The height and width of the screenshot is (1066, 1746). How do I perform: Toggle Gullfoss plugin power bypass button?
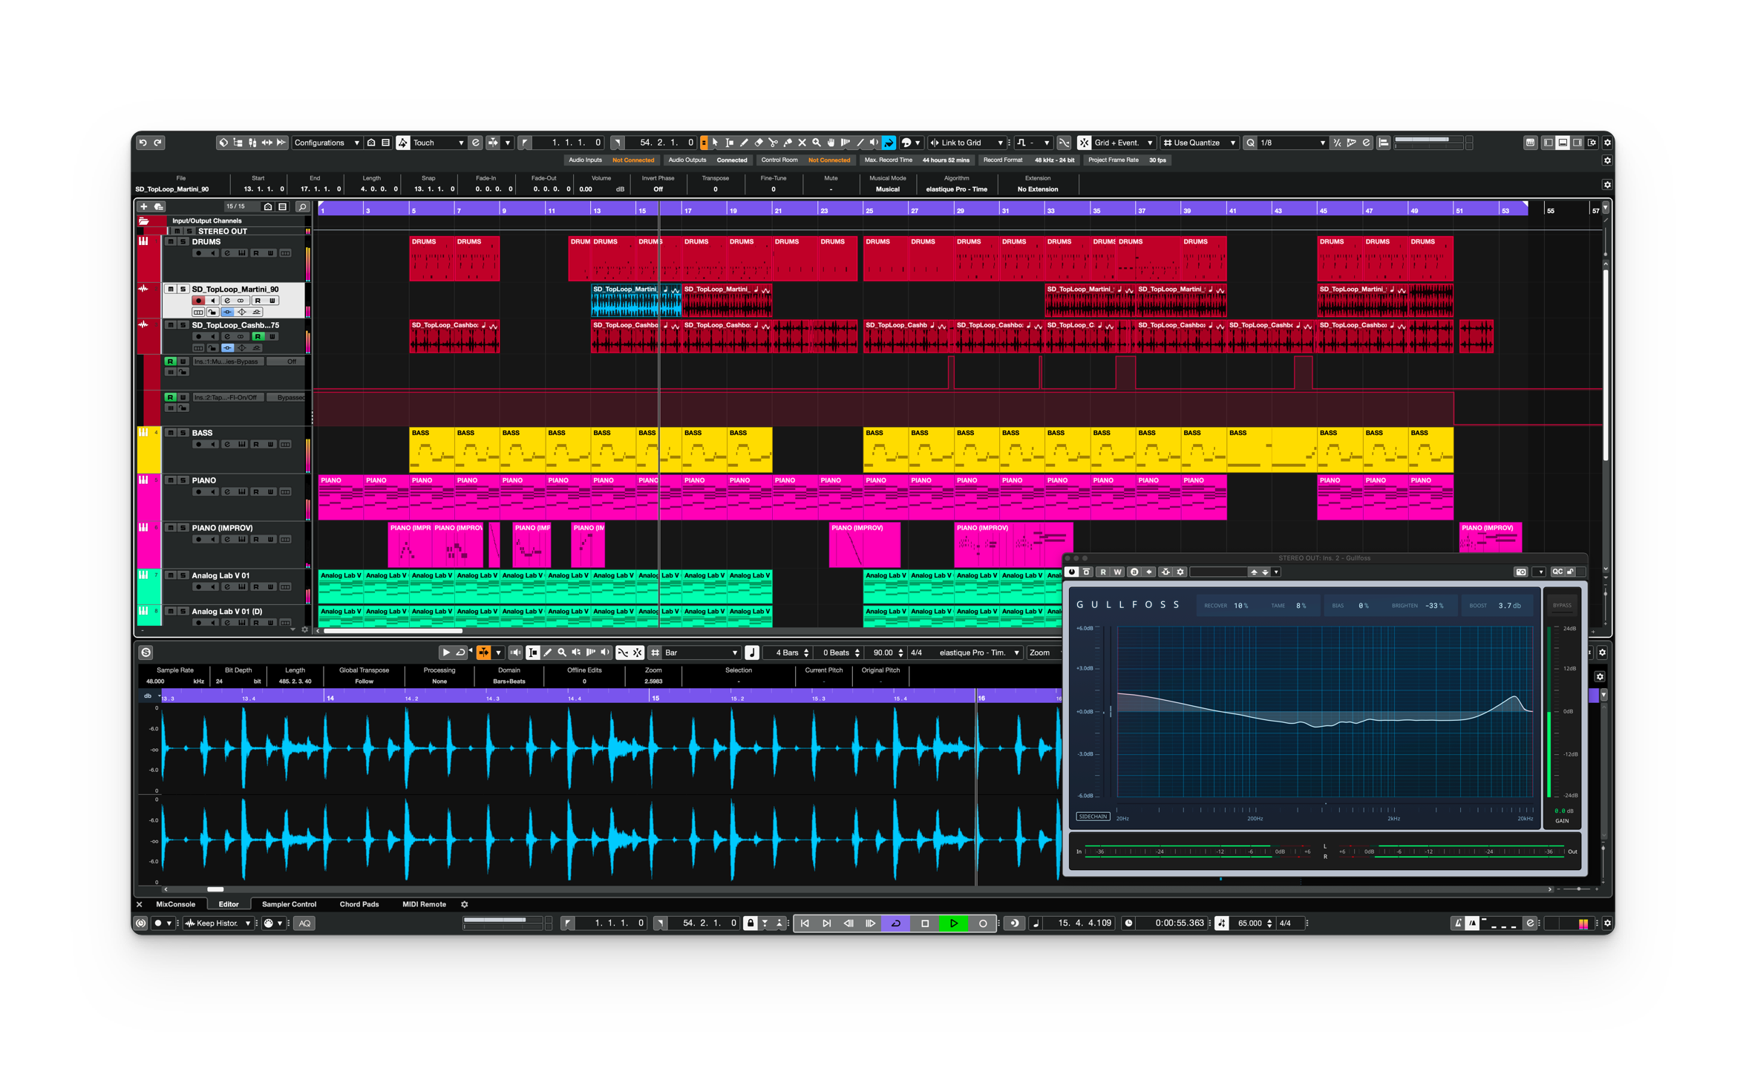pos(1071,572)
